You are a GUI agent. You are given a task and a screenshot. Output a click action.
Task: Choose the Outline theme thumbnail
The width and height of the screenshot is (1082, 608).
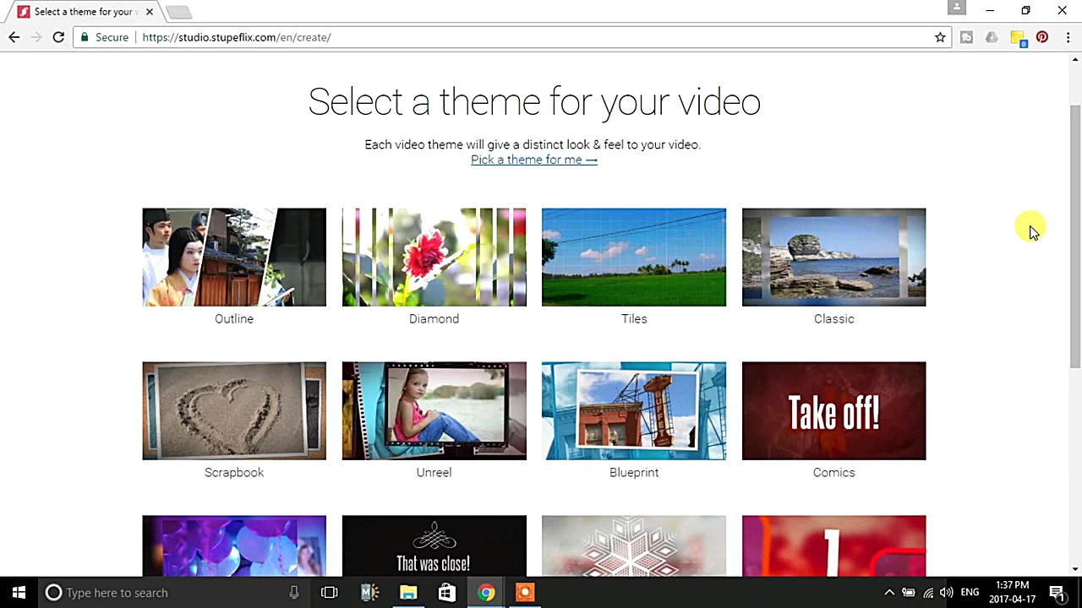pos(234,258)
